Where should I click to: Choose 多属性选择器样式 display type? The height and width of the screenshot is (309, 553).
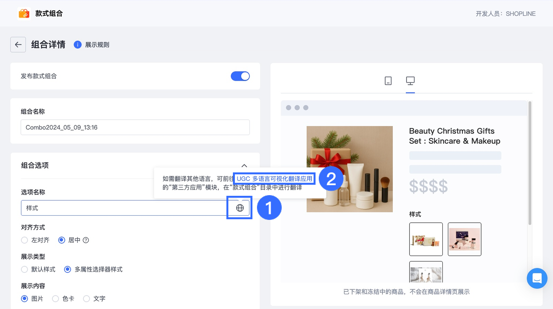click(67, 269)
